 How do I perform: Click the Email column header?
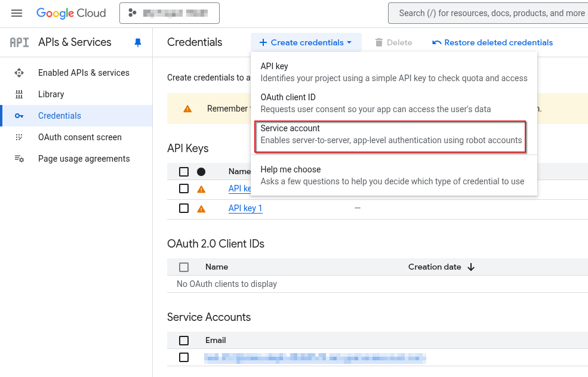216,340
